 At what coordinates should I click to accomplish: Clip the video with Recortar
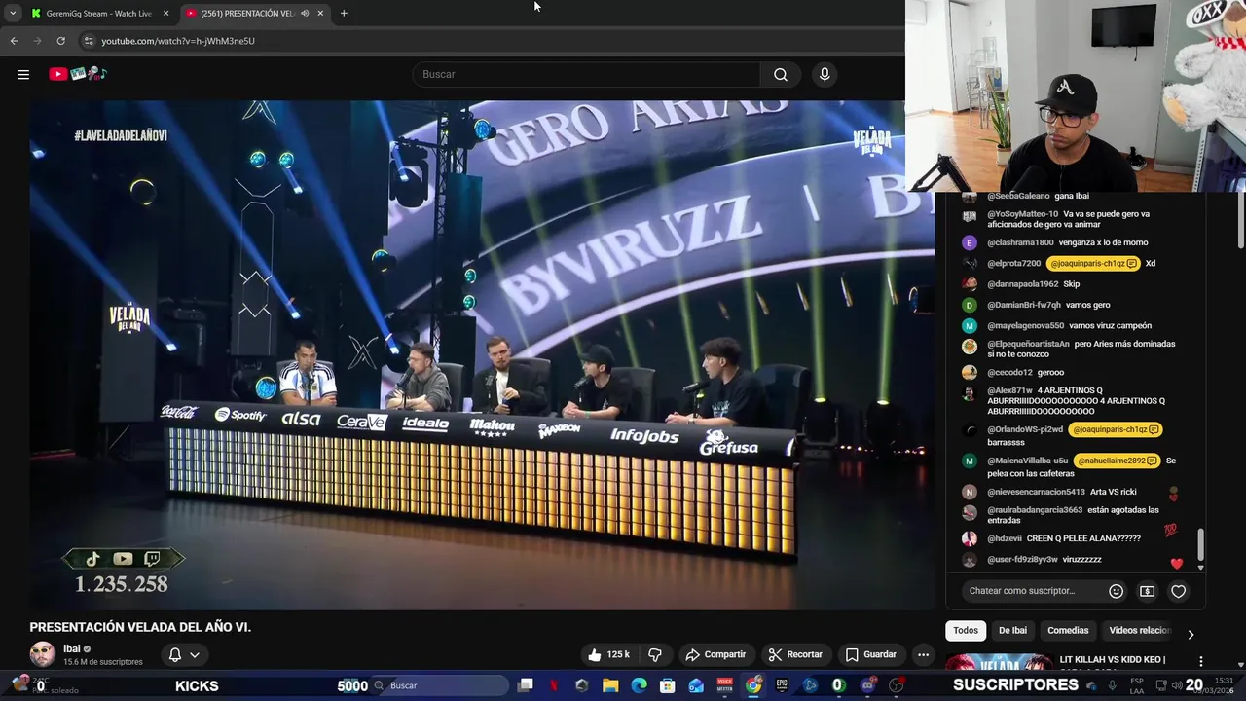point(795,654)
